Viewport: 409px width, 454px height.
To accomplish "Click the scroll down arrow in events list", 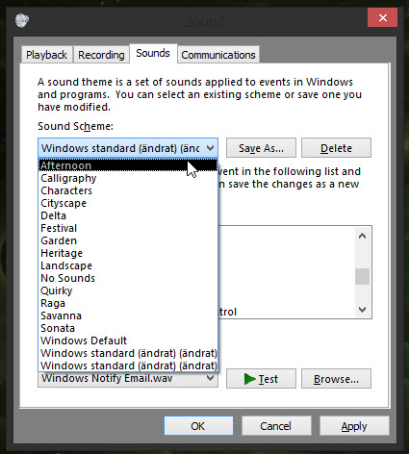I will (x=363, y=310).
